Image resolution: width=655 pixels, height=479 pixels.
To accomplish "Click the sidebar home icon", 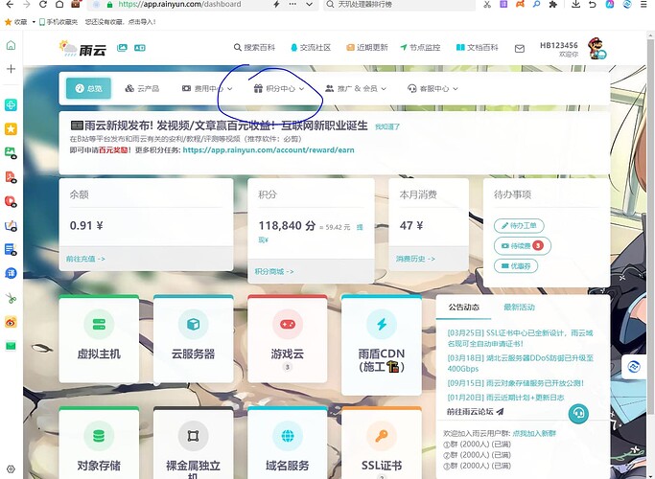I will coord(11,45).
